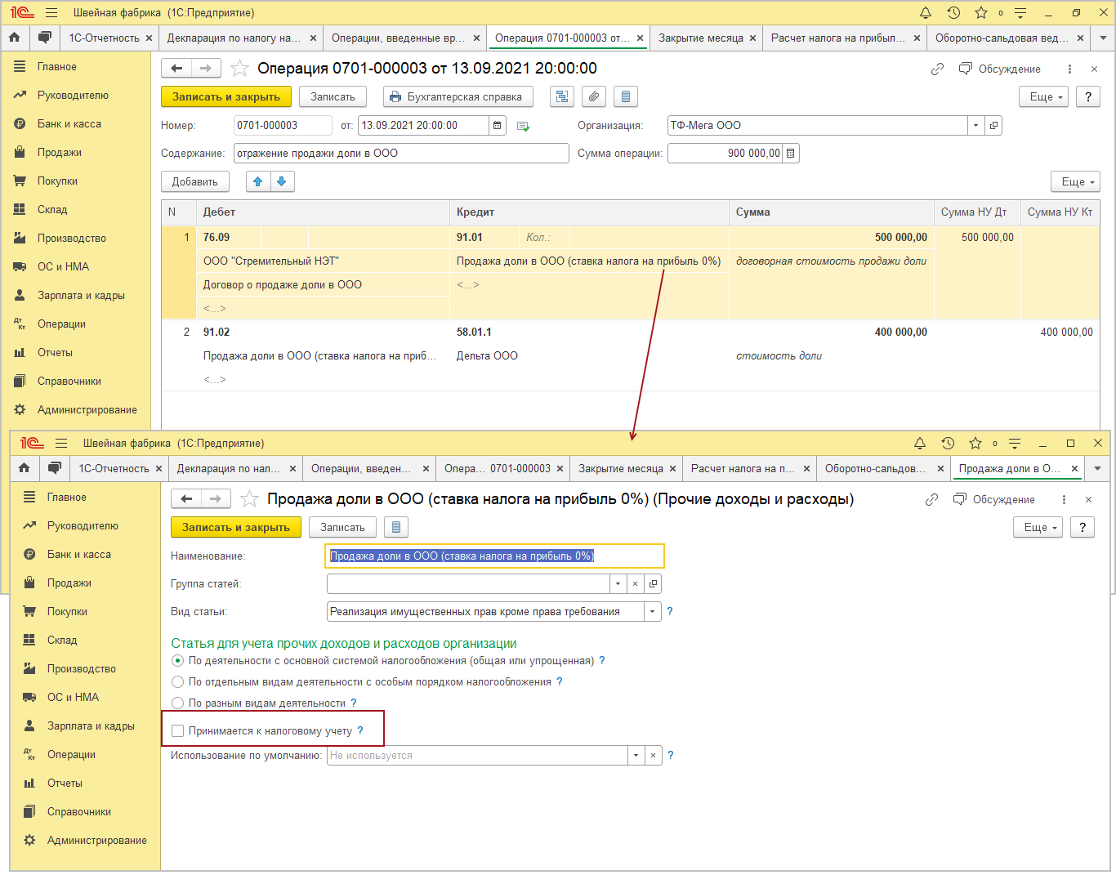
Task: Click Записать и закрыть in Операция form
Action: pos(226,96)
